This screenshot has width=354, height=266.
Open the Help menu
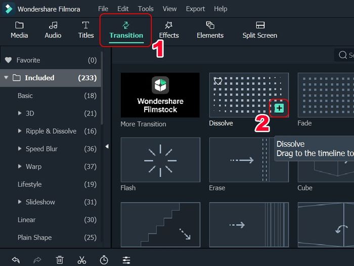pyautogui.click(x=220, y=9)
